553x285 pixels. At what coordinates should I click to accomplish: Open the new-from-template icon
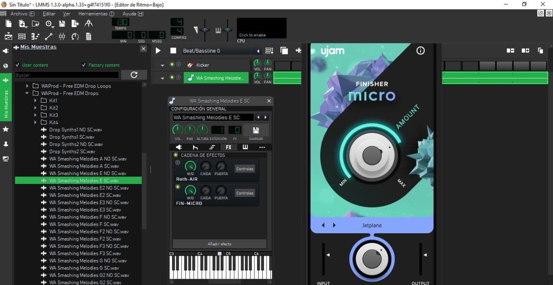click(22, 24)
